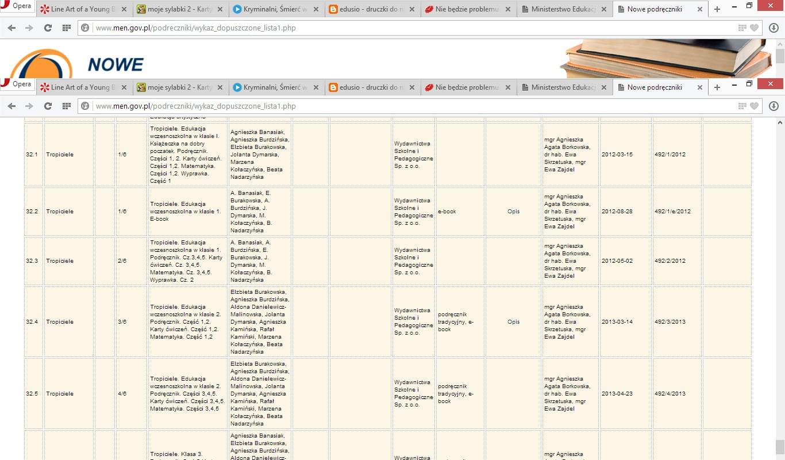Select approval number 492/4/2013
The height and width of the screenshot is (460, 785).
(x=669, y=394)
